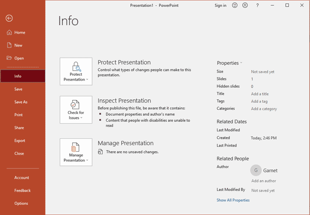Click the Add a title field
Viewport: 310px width, 215px height.
tap(260, 94)
